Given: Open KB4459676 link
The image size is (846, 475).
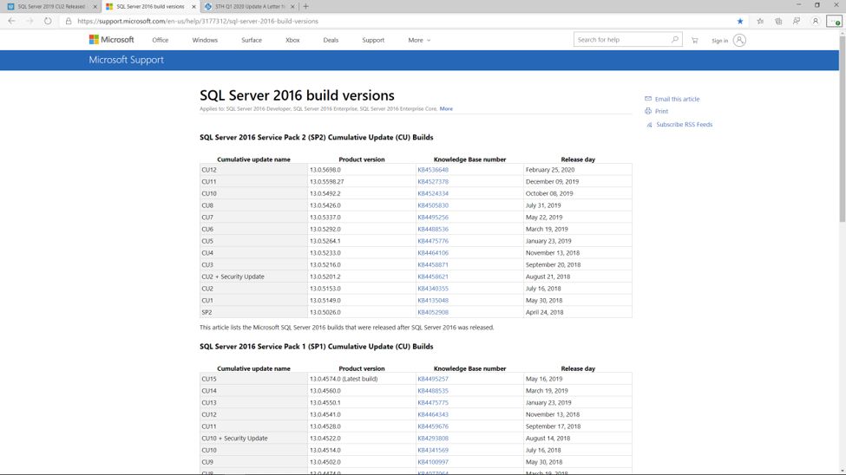Looking at the screenshot, I should 433,426.
